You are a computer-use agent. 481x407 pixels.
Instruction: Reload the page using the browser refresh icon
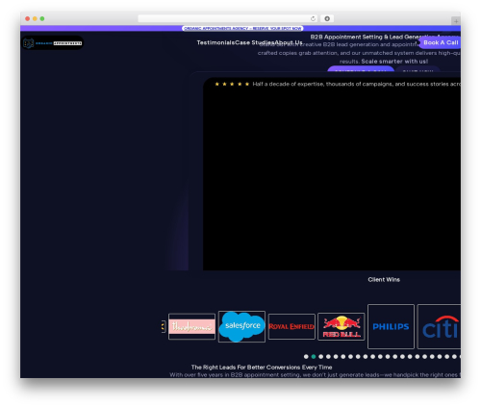click(313, 18)
